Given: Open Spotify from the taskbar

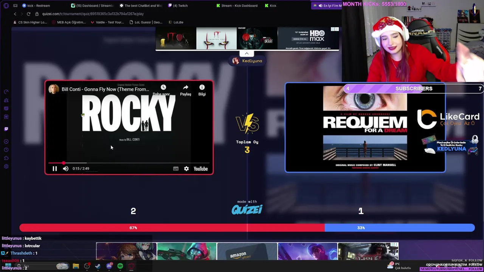Looking at the screenshot, I should pyautogui.click(x=120, y=266).
